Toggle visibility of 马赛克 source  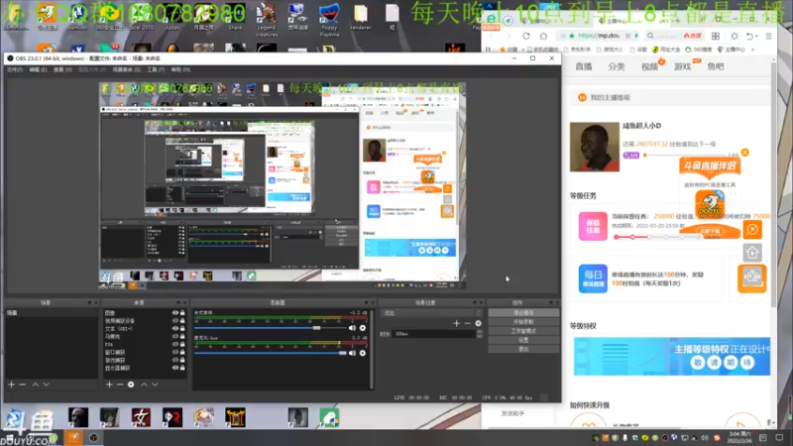[x=175, y=336]
